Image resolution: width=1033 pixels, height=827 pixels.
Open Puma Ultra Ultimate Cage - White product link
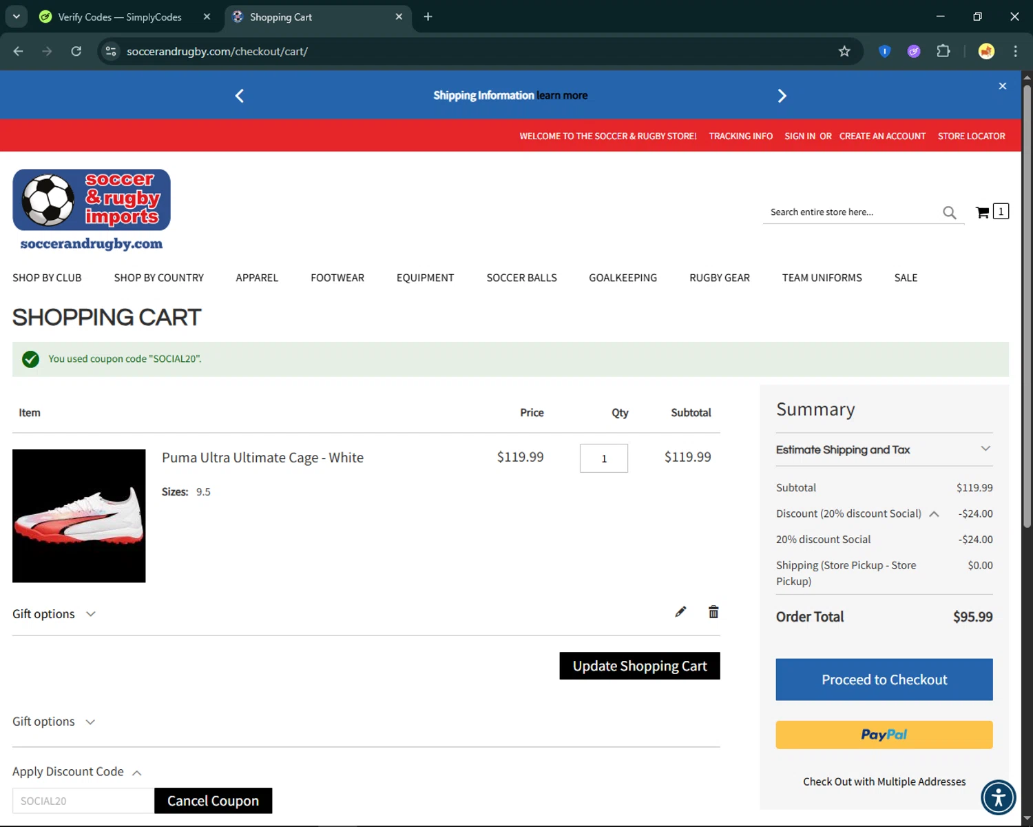point(262,458)
